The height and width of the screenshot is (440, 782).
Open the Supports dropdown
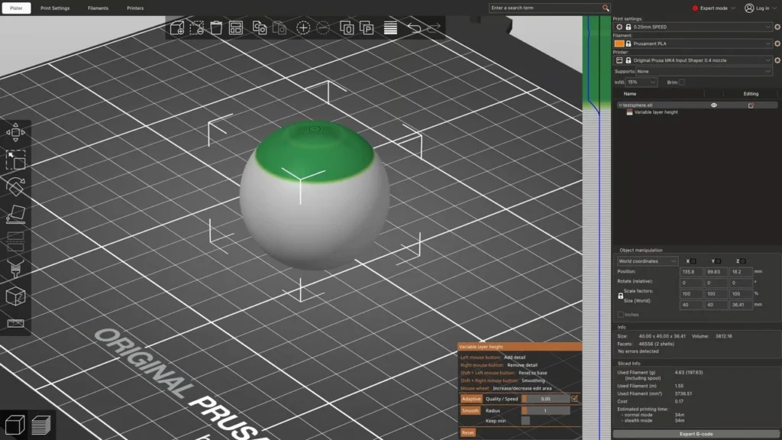[703, 71]
